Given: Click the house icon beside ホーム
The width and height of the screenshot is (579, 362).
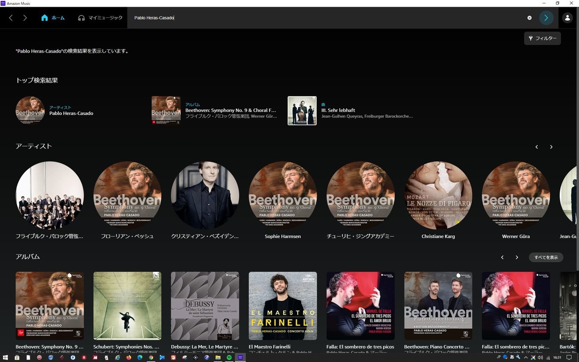Looking at the screenshot, I should point(44,18).
